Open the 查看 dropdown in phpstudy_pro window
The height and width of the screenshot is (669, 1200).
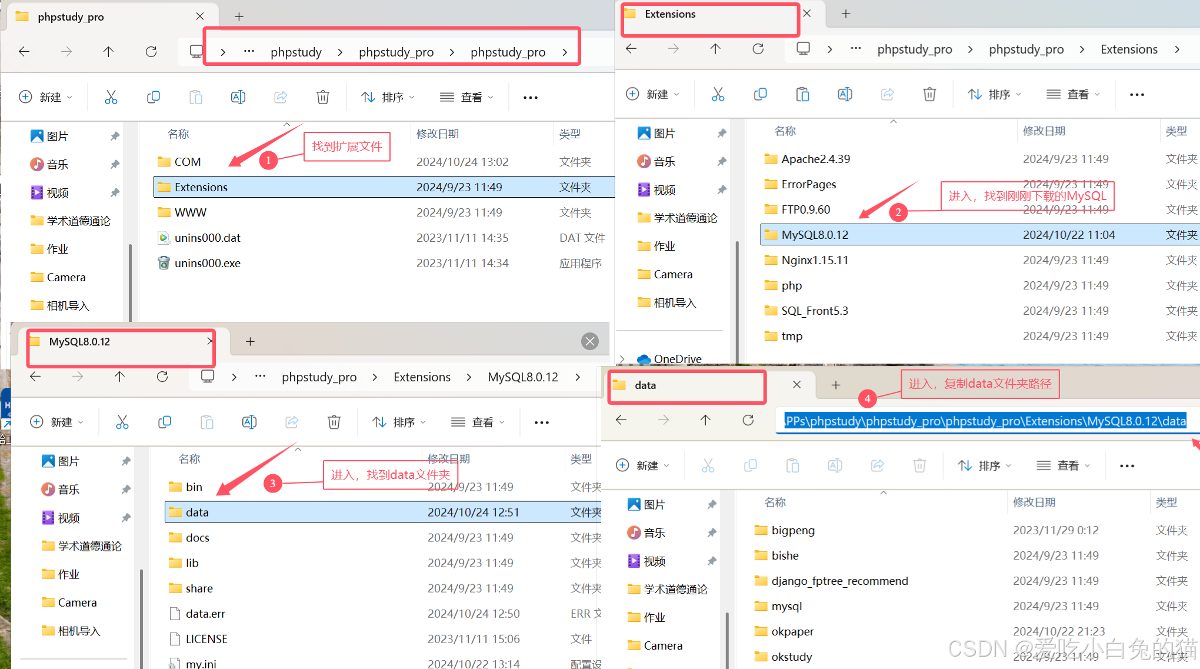467,97
